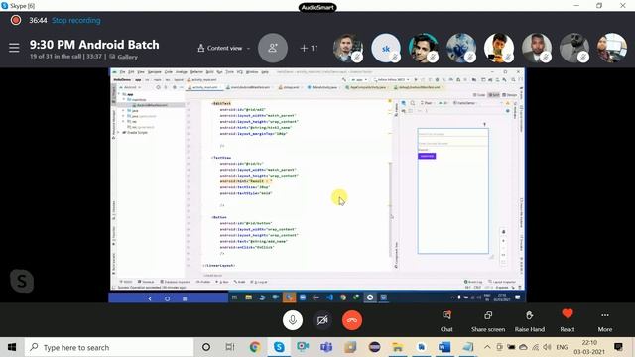The height and width of the screenshot is (357, 635).
Task: Select the first participant avatar
Action: point(348,48)
